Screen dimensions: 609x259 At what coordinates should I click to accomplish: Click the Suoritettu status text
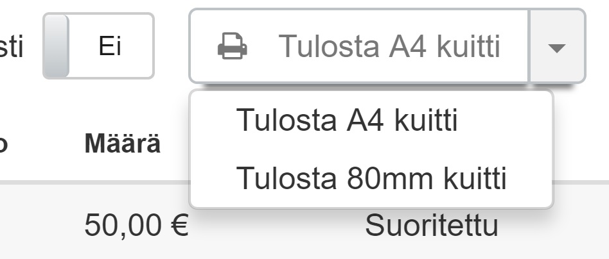pyautogui.click(x=432, y=226)
